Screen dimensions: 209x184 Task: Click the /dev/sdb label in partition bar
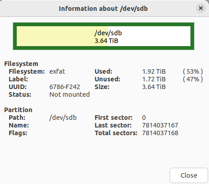click(108, 33)
